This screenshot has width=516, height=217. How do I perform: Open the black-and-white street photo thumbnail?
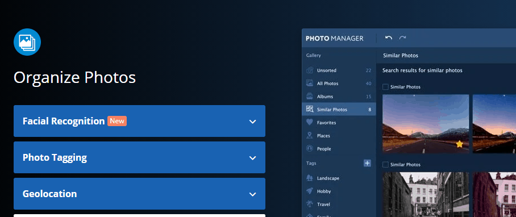[x=426, y=194]
